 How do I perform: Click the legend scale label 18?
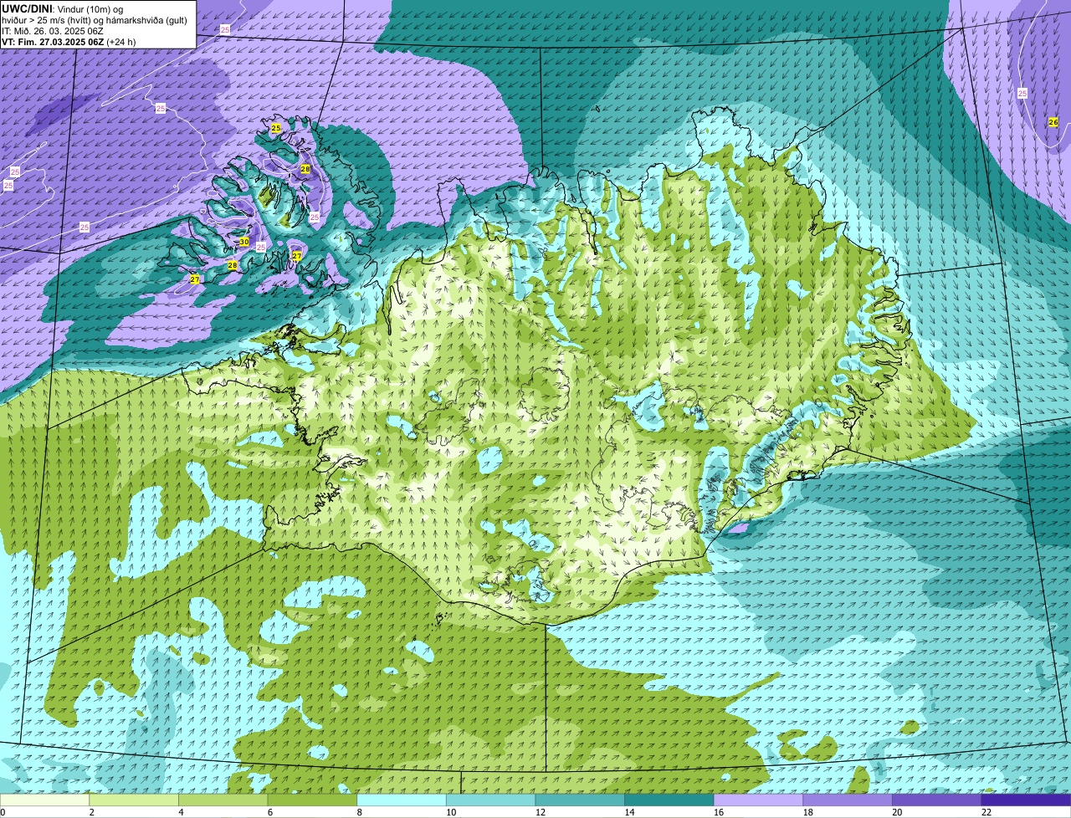(x=808, y=812)
